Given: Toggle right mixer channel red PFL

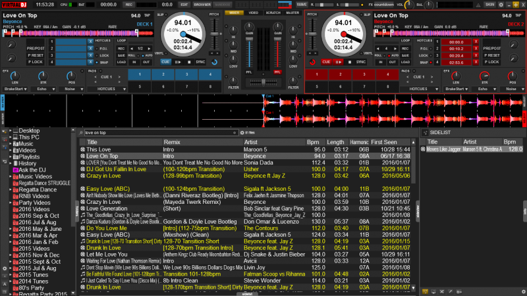Looking at the screenshot, I should tap(277, 72).
